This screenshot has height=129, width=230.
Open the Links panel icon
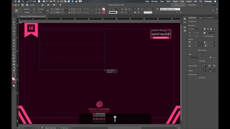click(185, 22)
